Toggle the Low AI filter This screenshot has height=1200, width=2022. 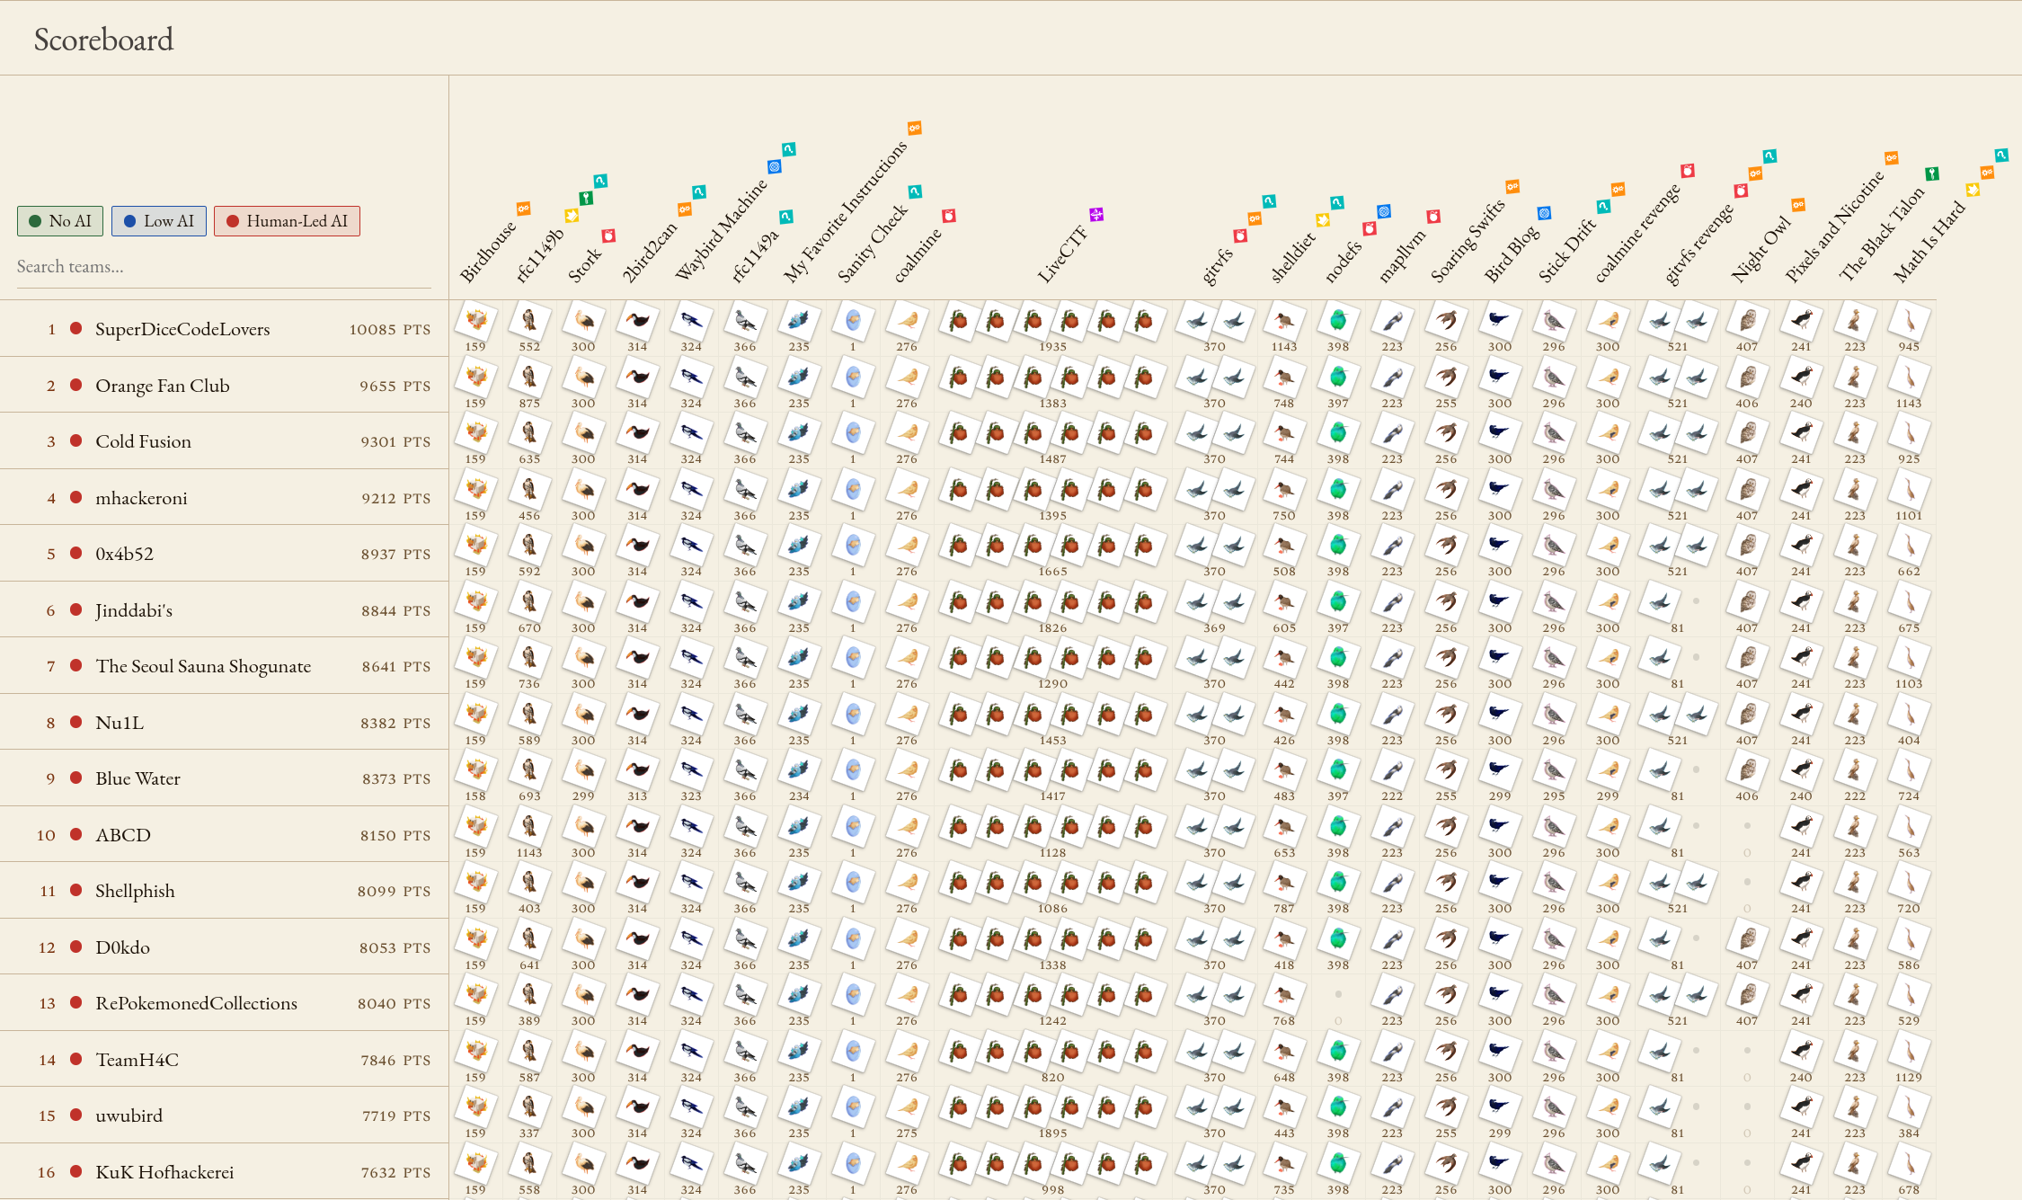click(159, 221)
